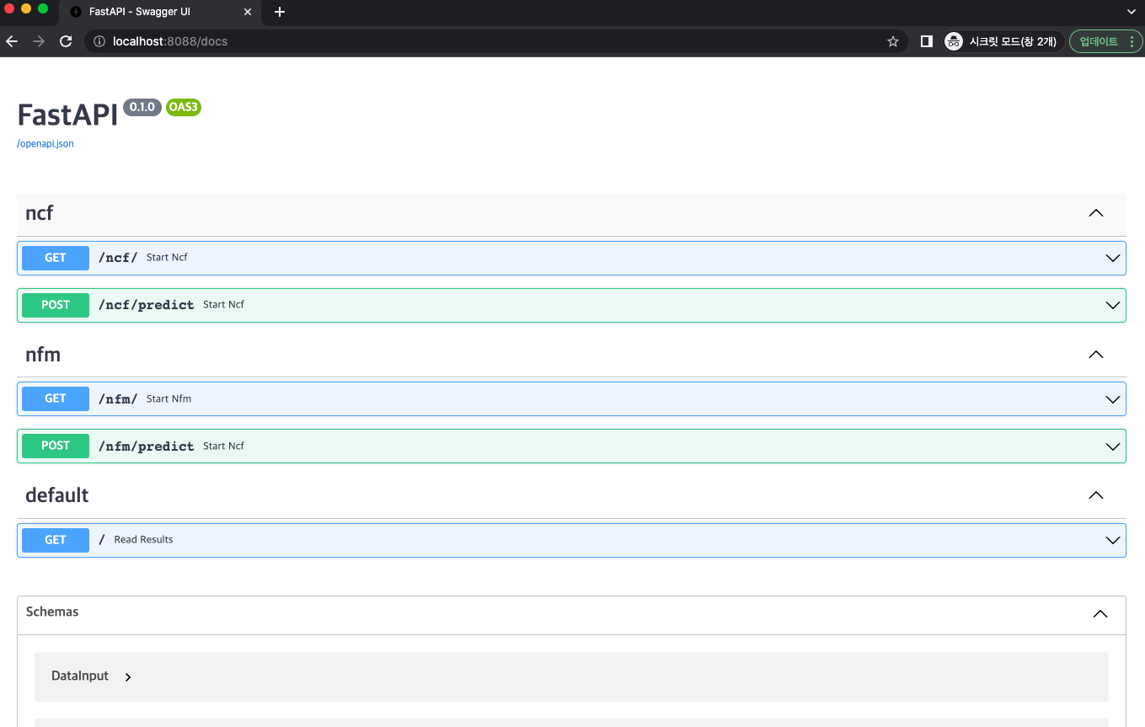Click the POST badge for /ncf/predict
Screen dimensions: 1145x727
56,305
